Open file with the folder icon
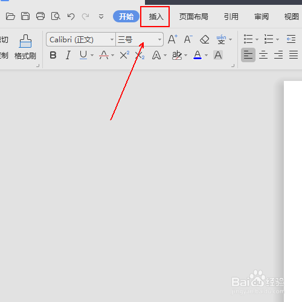Screen dimensions: 302x302 click(x=10, y=16)
